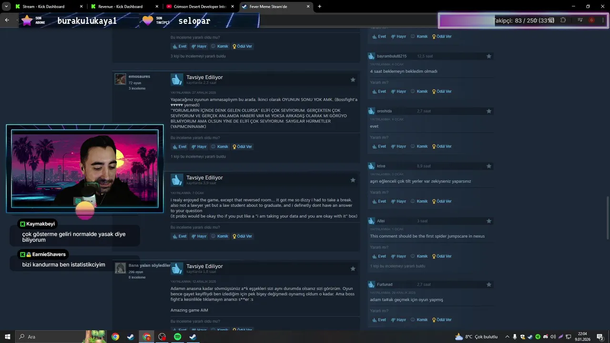Click the star on Altei's review
The width and height of the screenshot is (610, 343).
click(x=489, y=221)
